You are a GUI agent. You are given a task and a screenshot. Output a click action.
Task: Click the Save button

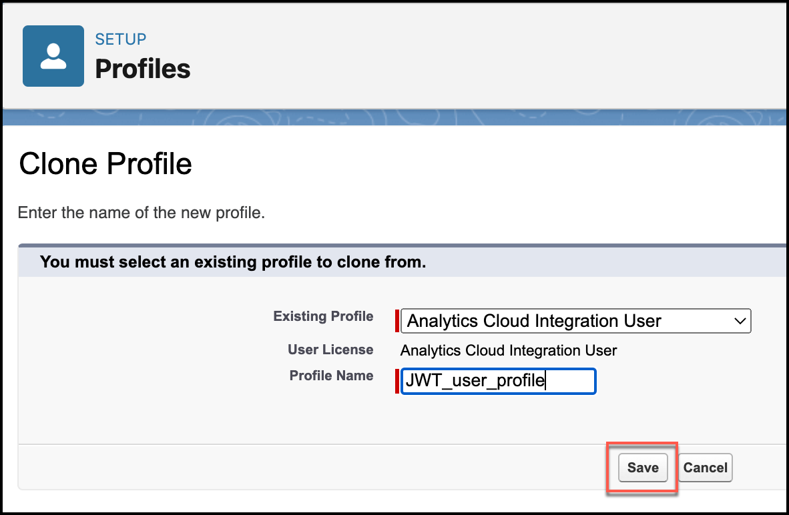point(642,468)
